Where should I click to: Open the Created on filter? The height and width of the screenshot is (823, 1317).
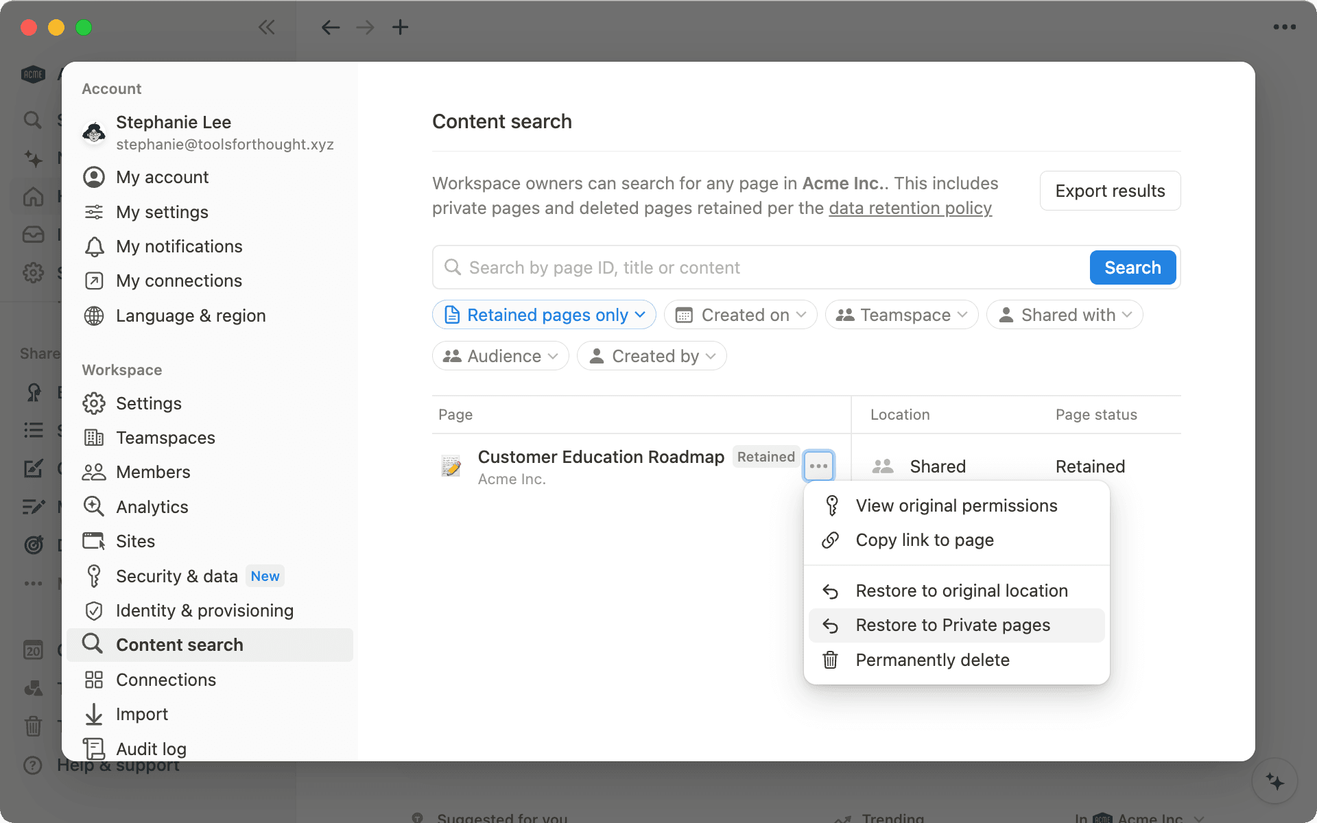click(x=740, y=315)
